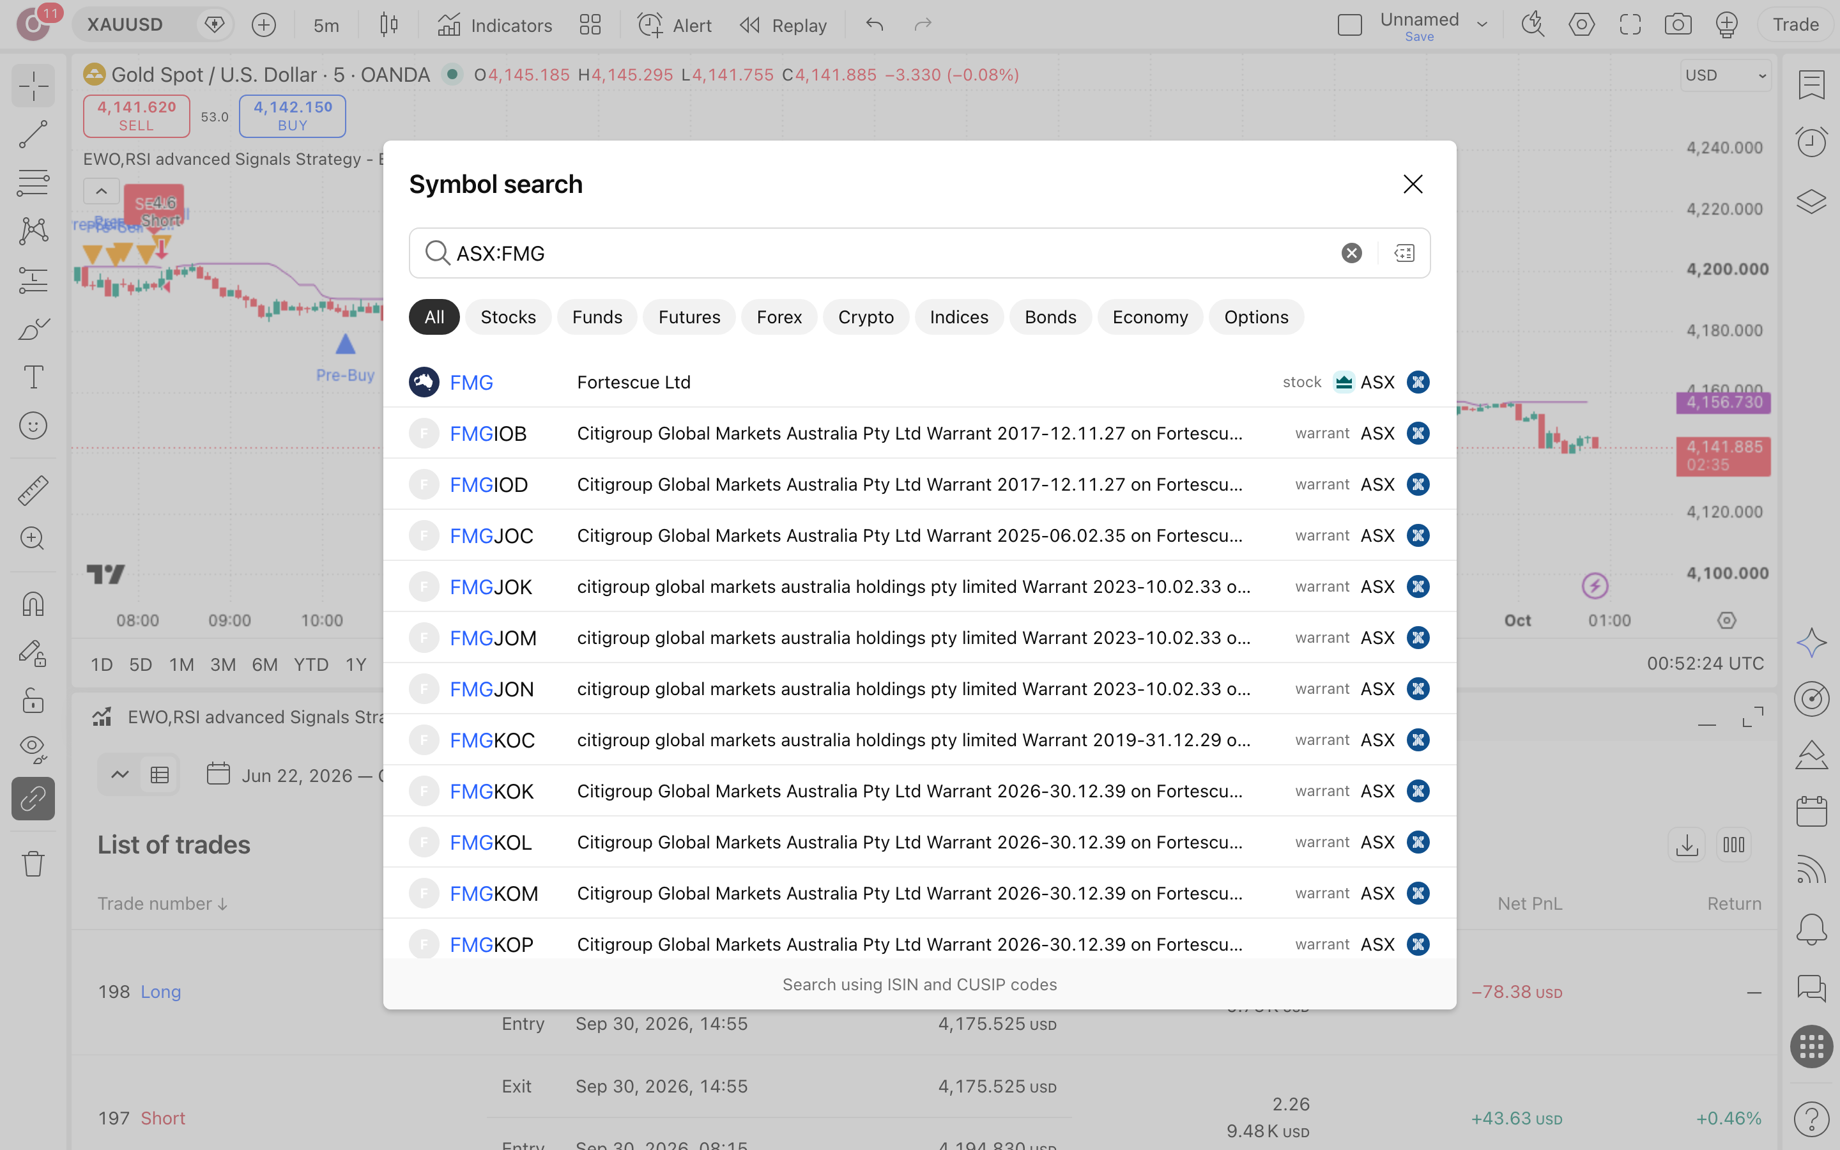Toggle lock all drawings
Image resolution: width=1840 pixels, height=1150 pixels.
[33, 700]
